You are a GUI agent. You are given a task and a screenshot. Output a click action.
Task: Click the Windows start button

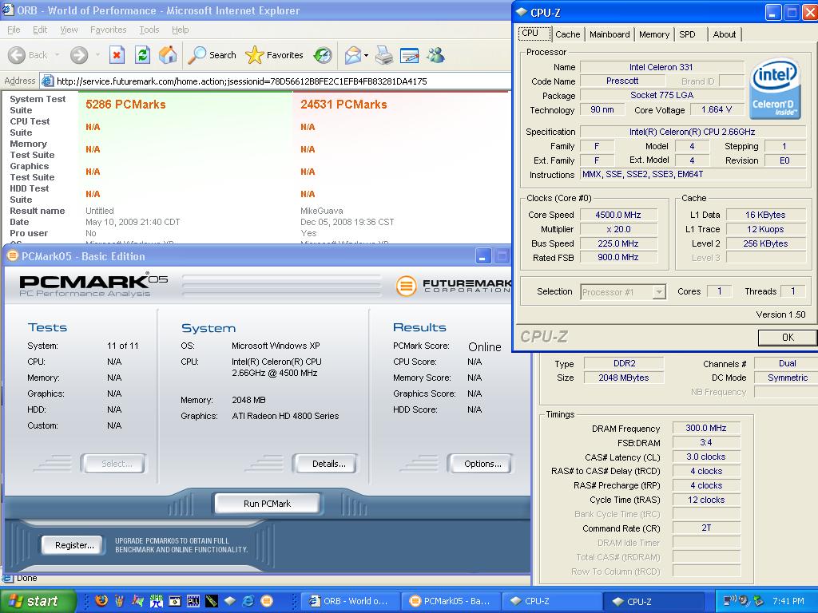38,601
